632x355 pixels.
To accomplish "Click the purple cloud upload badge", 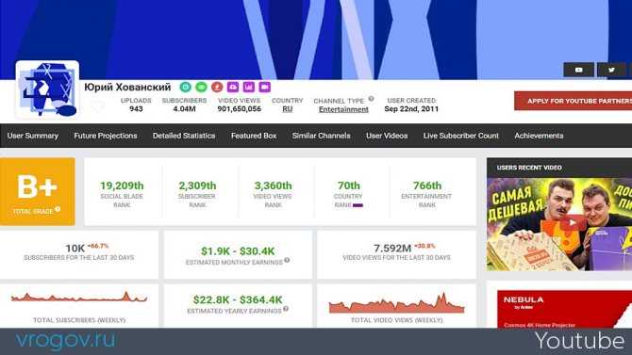I will pyautogui.click(x=233, y=87).
